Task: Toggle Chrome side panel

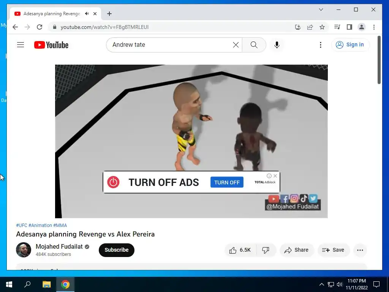Action: pos(349,27)
